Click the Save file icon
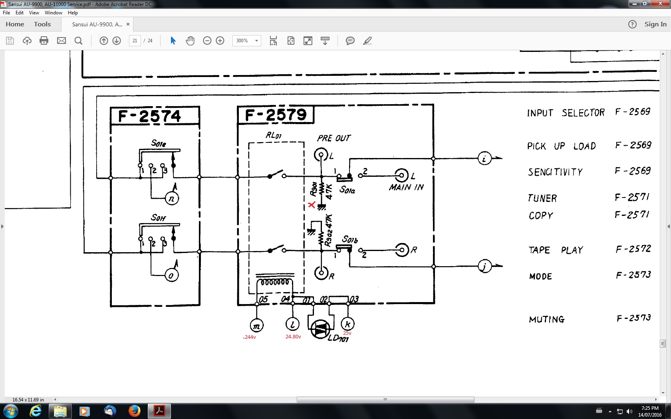 coord(10,41)
